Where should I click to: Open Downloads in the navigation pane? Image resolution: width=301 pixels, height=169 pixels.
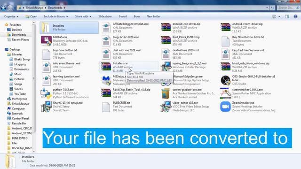[x=19, y=35]
